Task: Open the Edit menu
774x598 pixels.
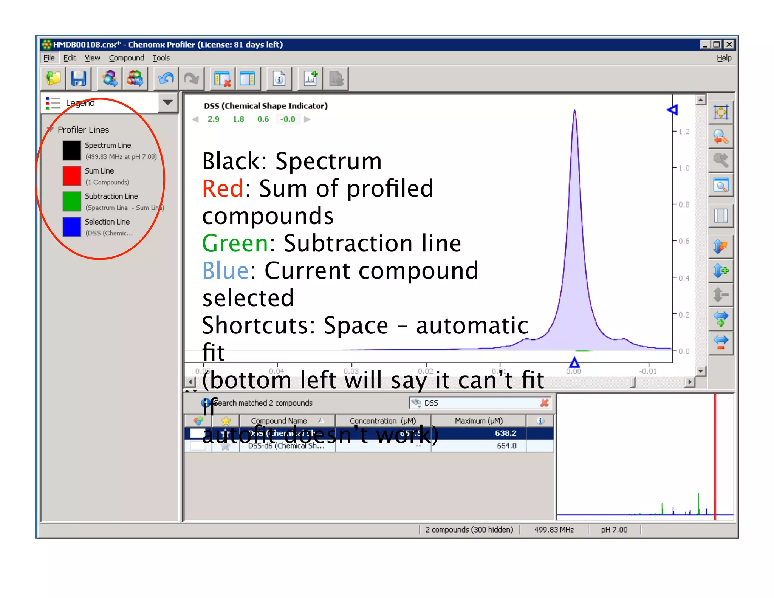Action: pos(70,58)
